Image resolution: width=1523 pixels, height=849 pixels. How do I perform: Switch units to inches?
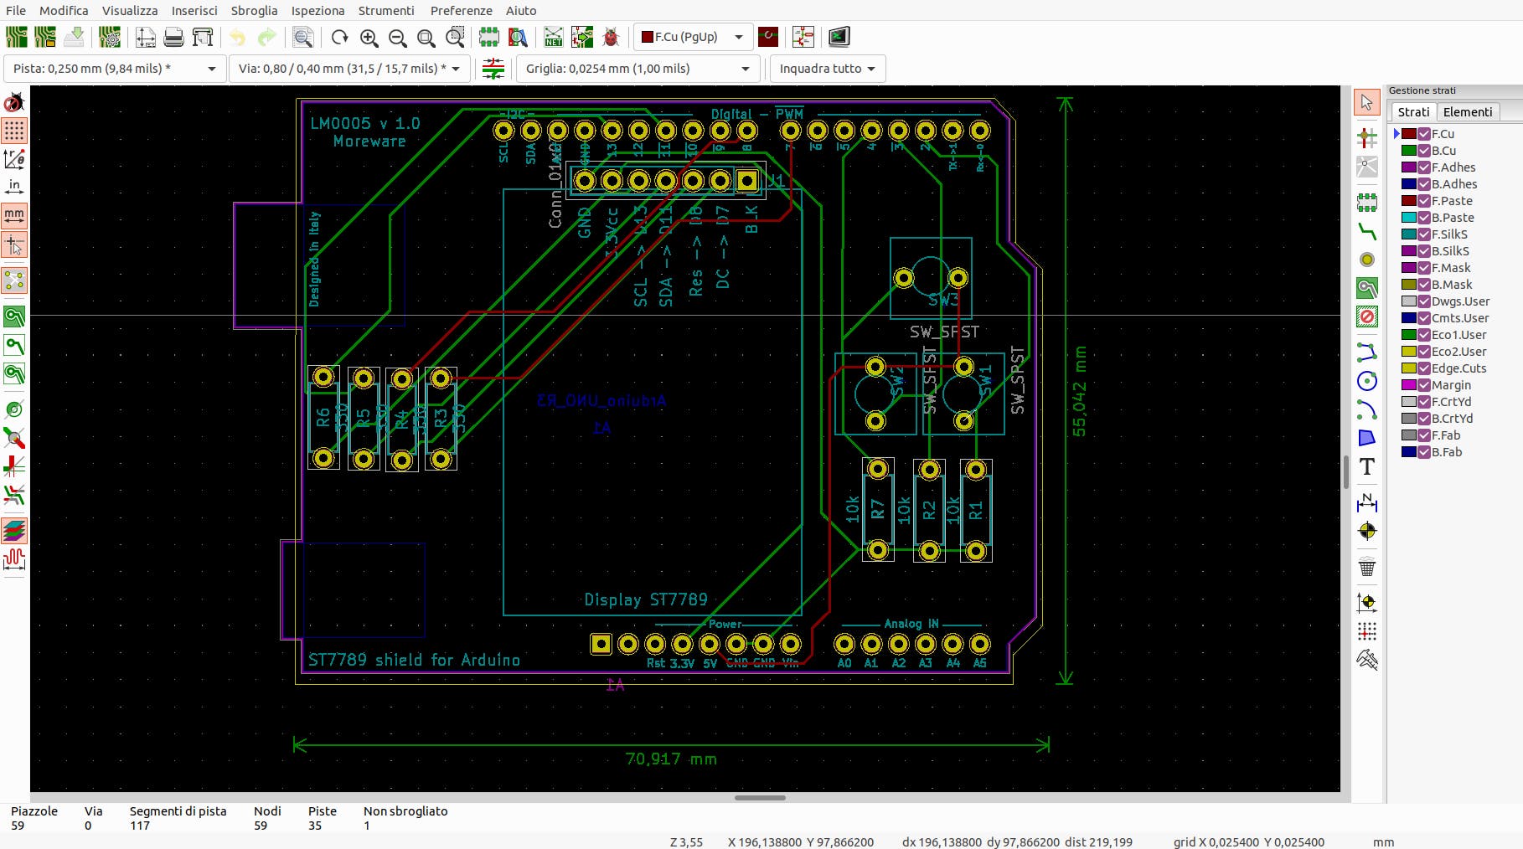[x=14, y=186]
